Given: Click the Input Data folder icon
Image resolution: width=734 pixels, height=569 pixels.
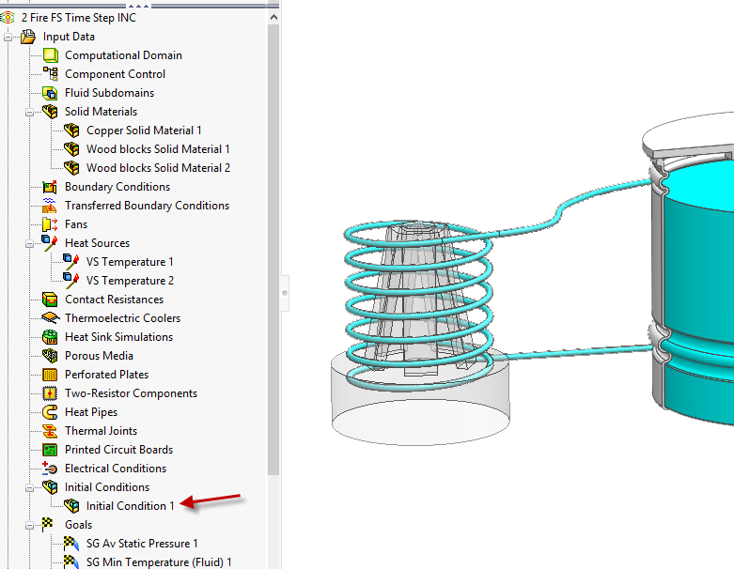Looking at the screenshot, I should click(x=28, y=36).
